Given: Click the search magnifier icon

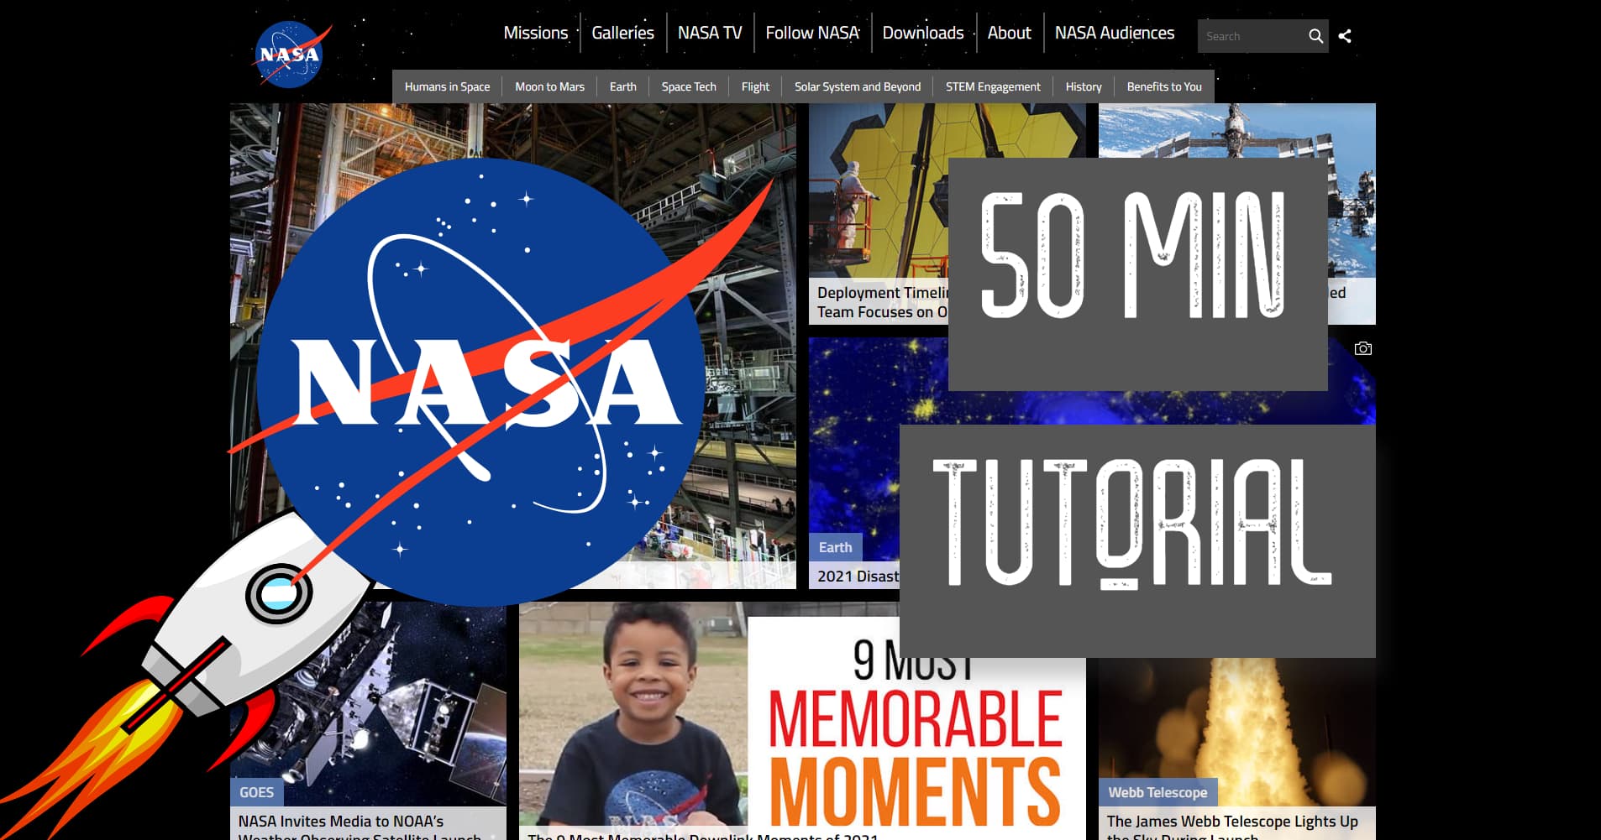Looking at the screenshot, I should 1315,36.
